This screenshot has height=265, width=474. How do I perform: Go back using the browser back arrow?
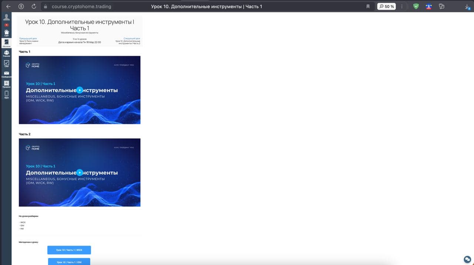(8, 6)
